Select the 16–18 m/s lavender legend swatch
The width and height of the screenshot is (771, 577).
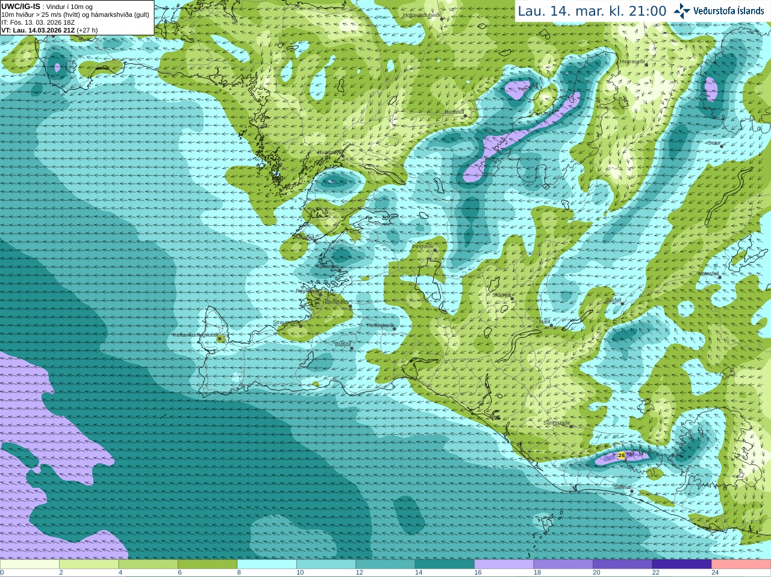coord(504,564)
